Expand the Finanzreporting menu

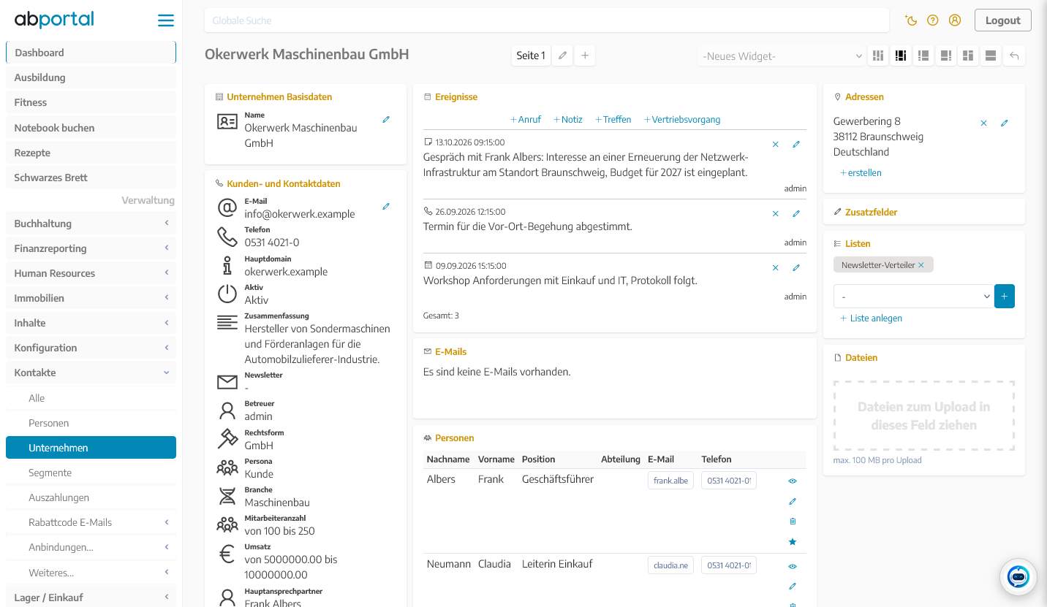pos(91,248)
